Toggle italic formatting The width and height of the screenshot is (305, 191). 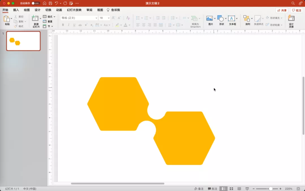pos(68,25)
